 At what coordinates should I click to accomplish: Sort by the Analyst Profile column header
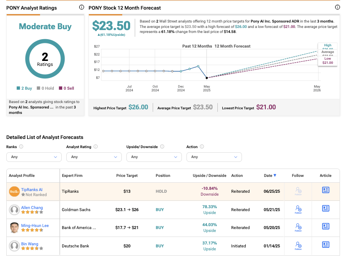pyautogui.click(x=22, y=176)
